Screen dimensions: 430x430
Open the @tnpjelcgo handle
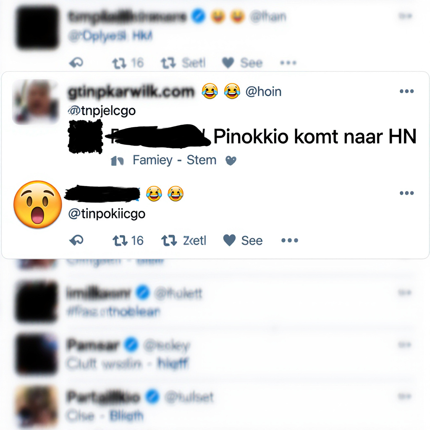point(102,111)
